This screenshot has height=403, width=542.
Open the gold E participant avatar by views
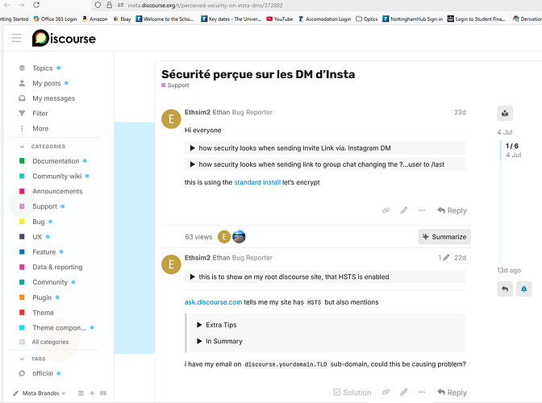click(224, 237)
